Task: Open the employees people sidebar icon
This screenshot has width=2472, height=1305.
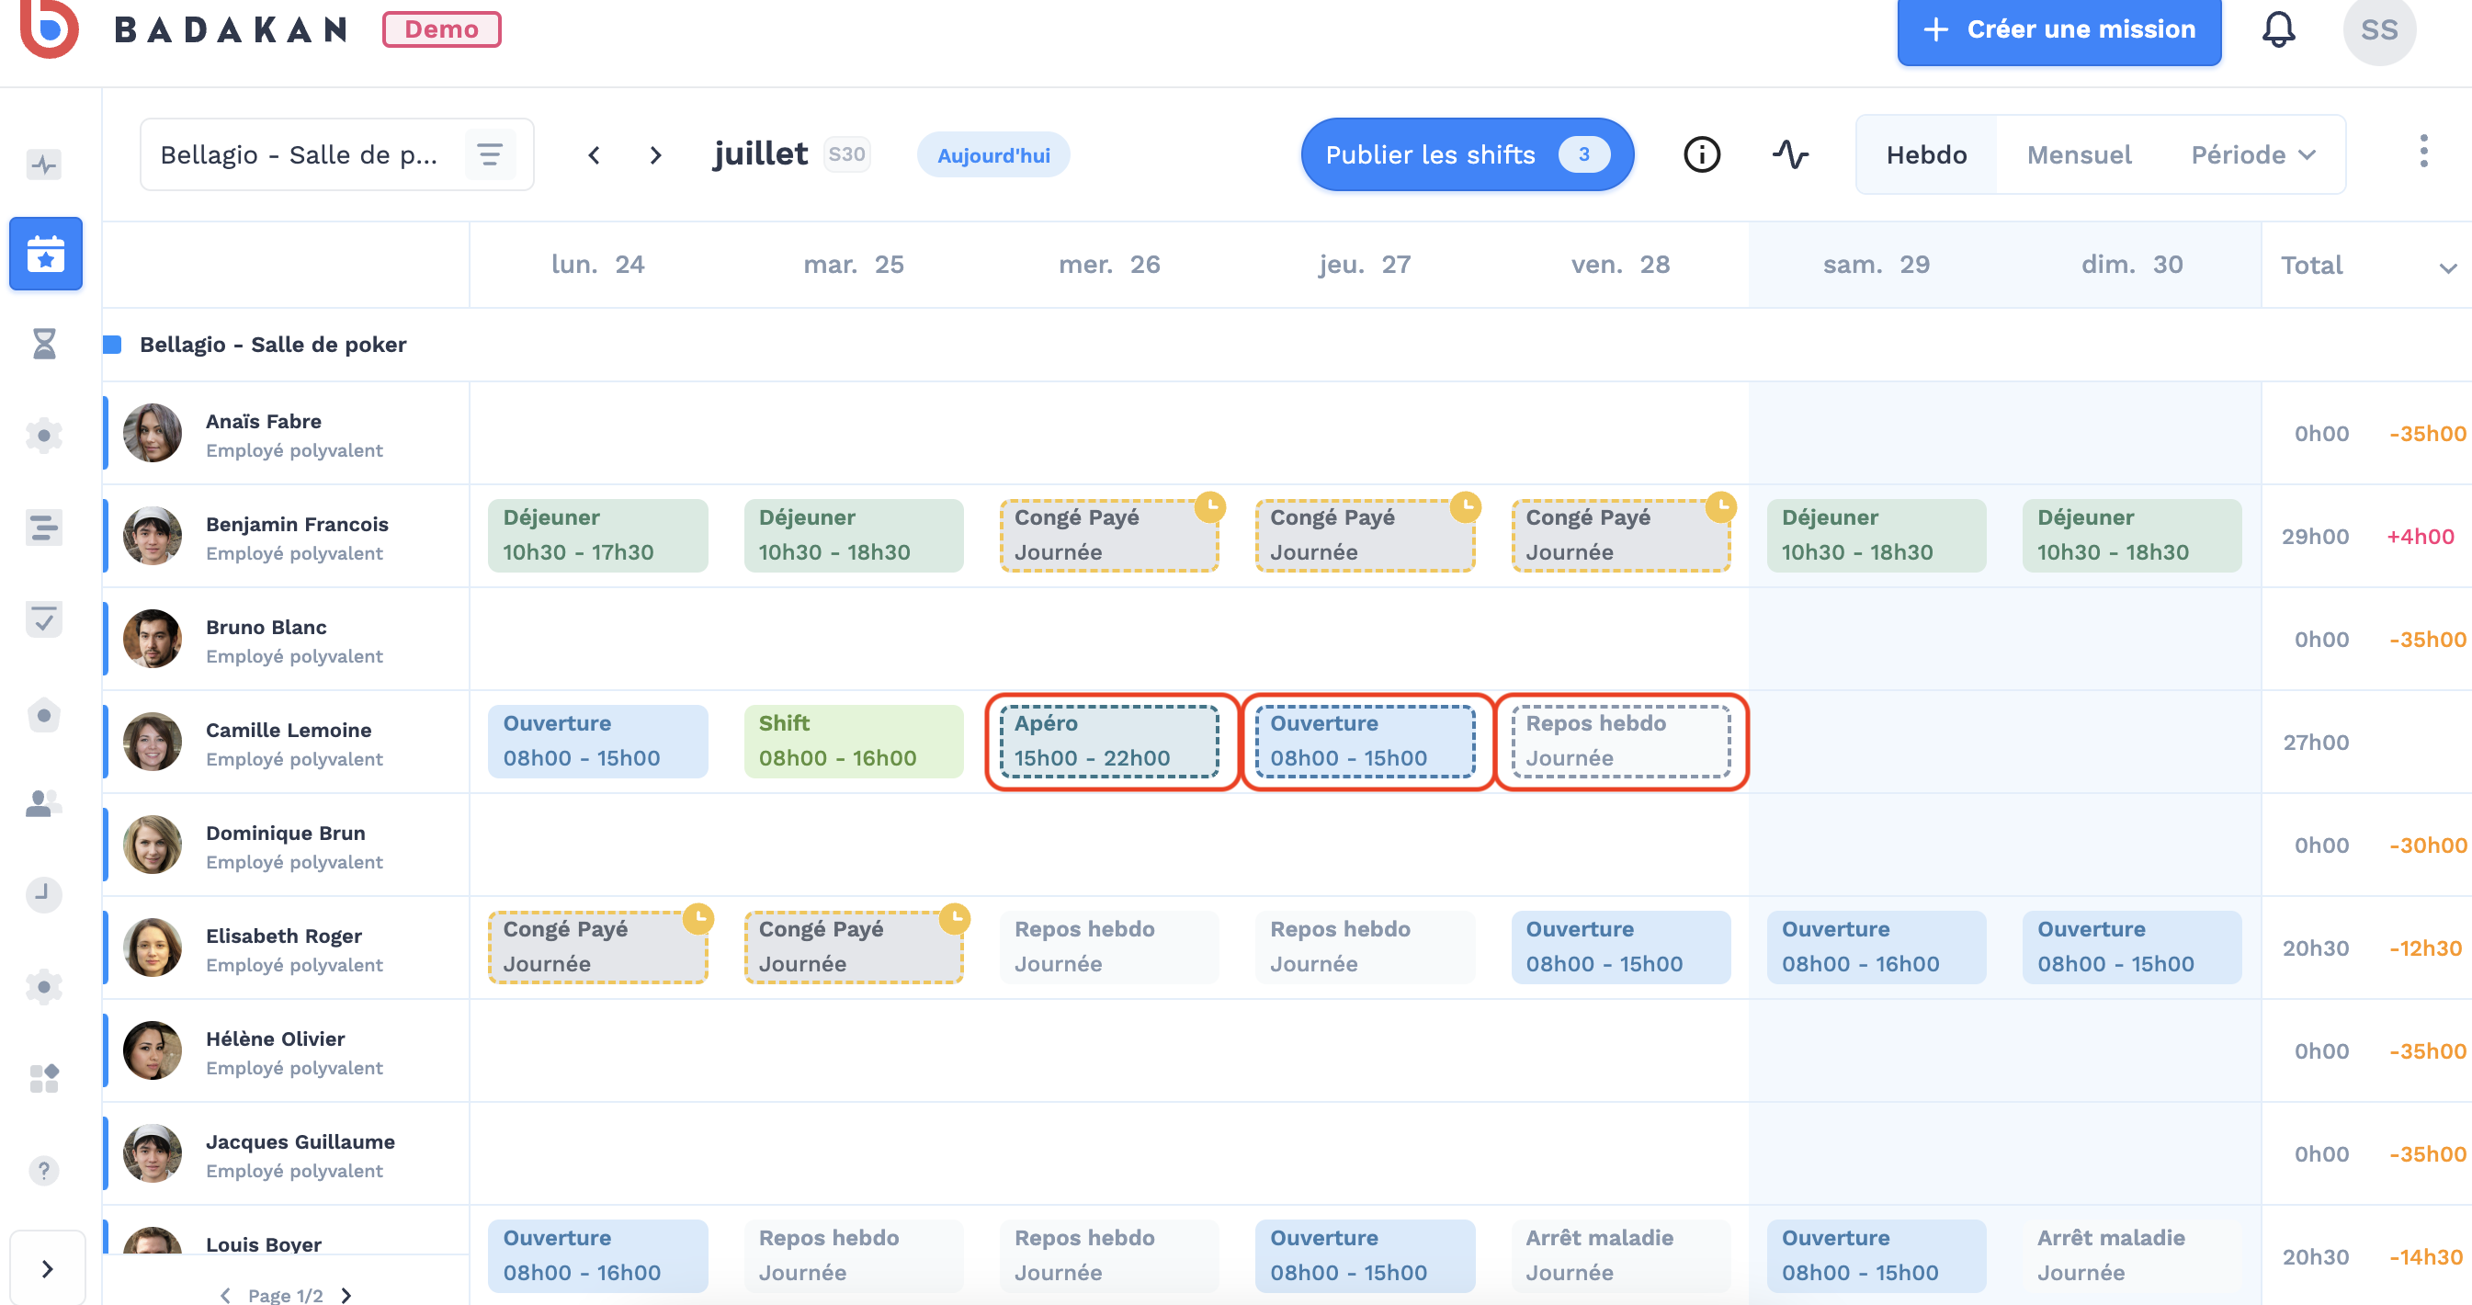Action: [44, 802]
